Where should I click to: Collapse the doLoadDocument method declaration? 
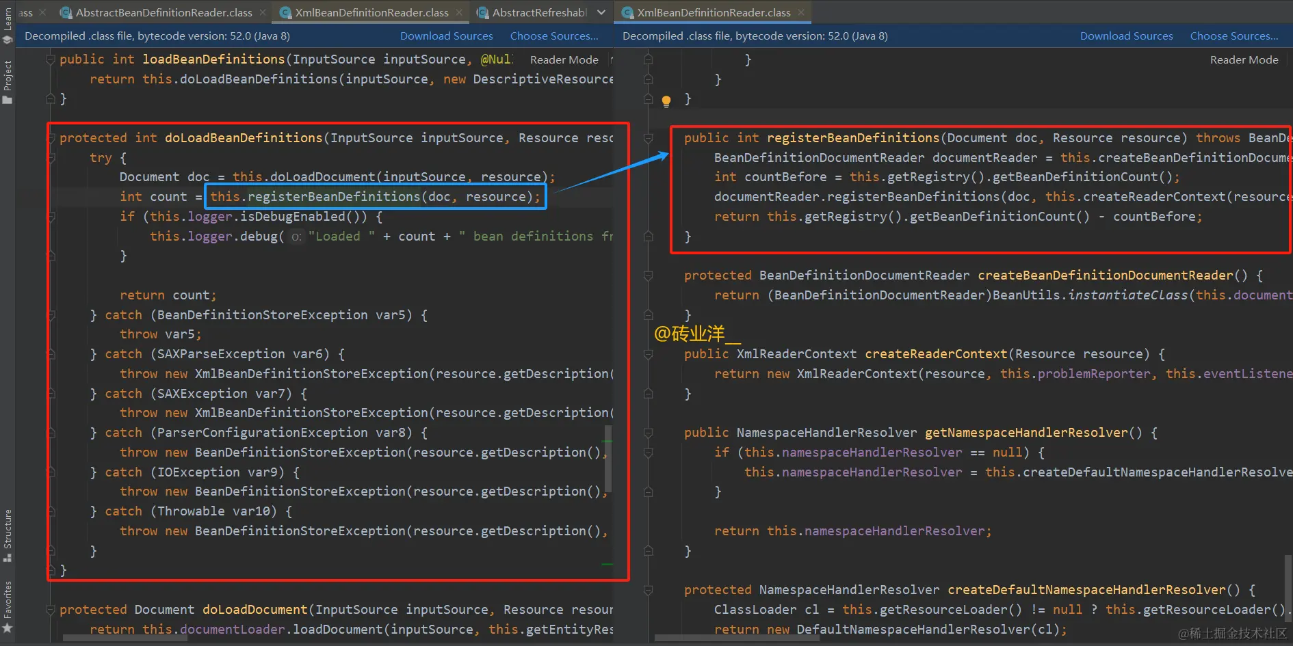pos(50,610)
